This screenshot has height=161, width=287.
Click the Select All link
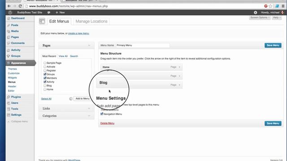[46, 99]
